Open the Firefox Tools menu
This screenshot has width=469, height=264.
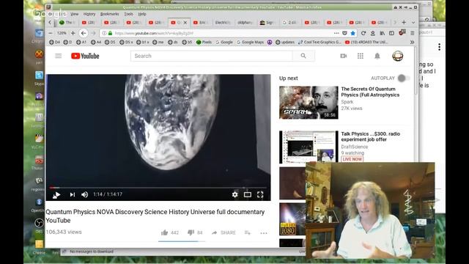click(129, 14)
